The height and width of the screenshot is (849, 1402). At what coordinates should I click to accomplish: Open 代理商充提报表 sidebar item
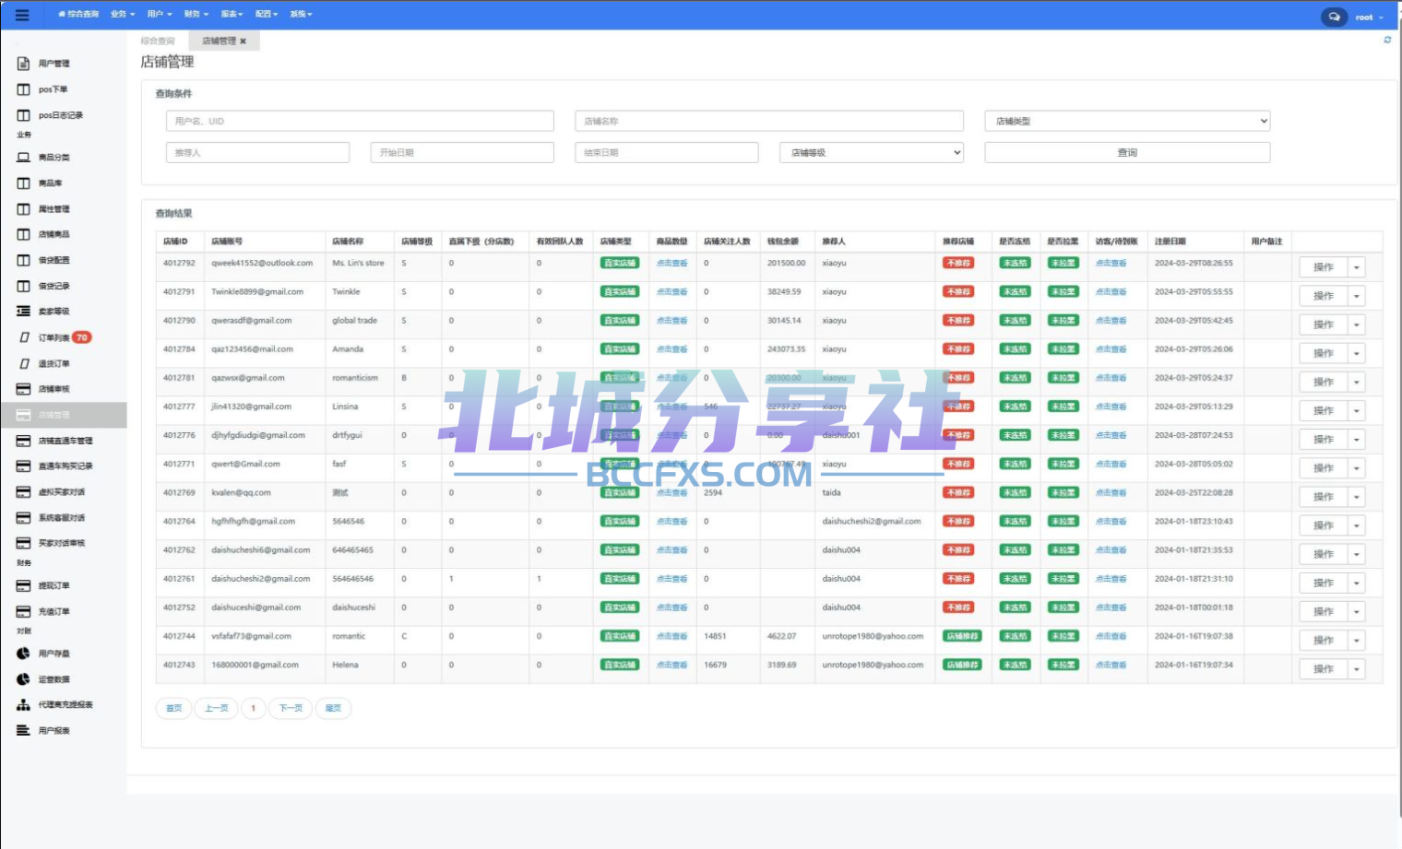(65, 705)
